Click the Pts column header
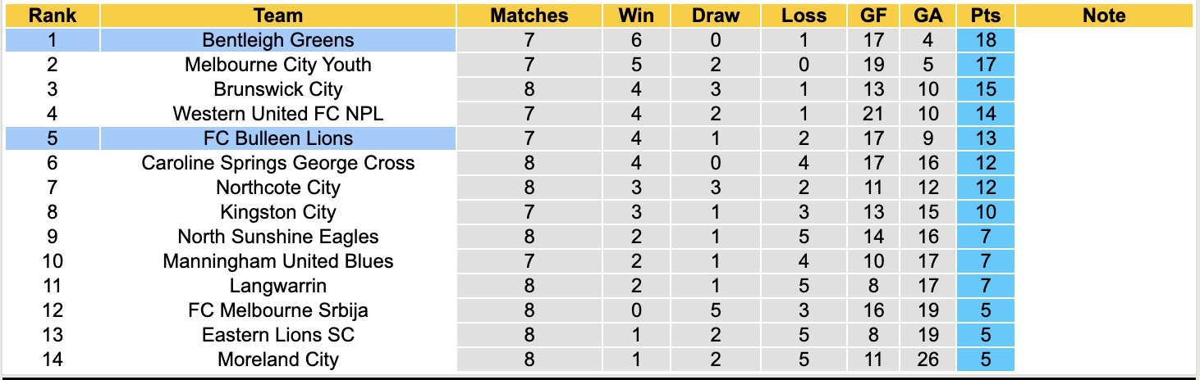This screenshot has width=1200, height=380. (986, 16)
